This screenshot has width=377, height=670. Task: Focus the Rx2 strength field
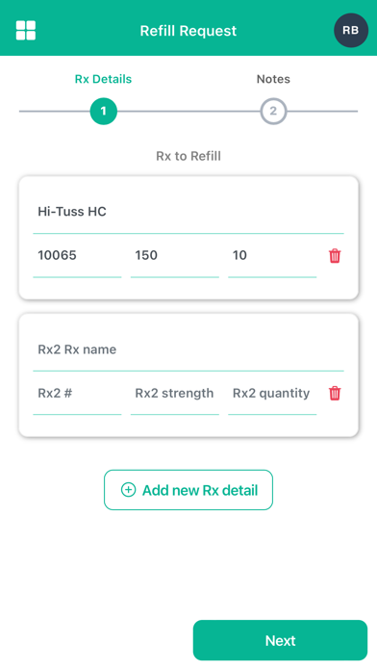tap(175, 394)
